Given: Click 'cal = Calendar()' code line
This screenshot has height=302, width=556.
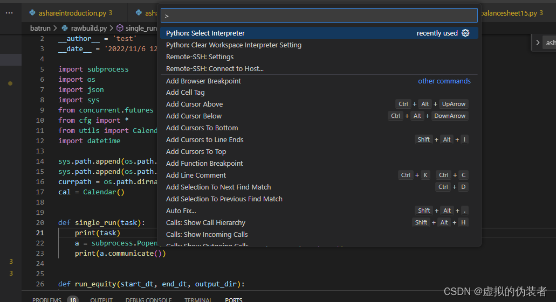Looking at the screenshot, I should tap(92, 192).
